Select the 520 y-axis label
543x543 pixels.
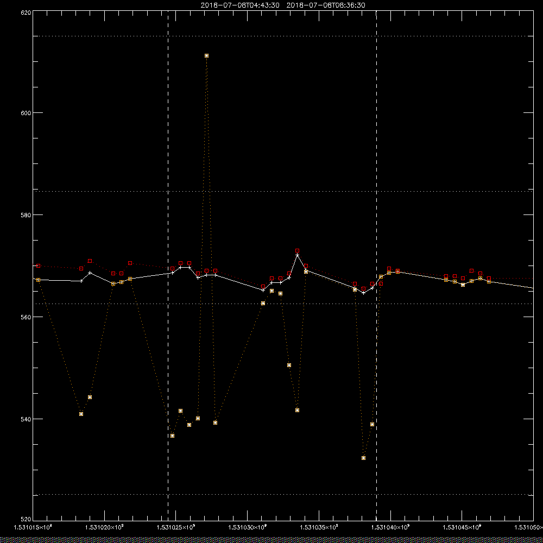(x=26, y=520)
